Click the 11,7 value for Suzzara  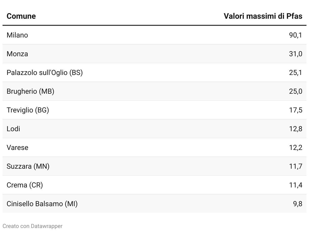click(296, 166)
